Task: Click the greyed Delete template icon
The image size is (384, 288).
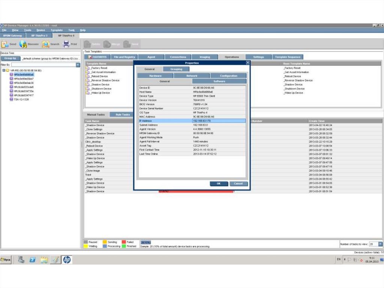Action: (87, 44)
